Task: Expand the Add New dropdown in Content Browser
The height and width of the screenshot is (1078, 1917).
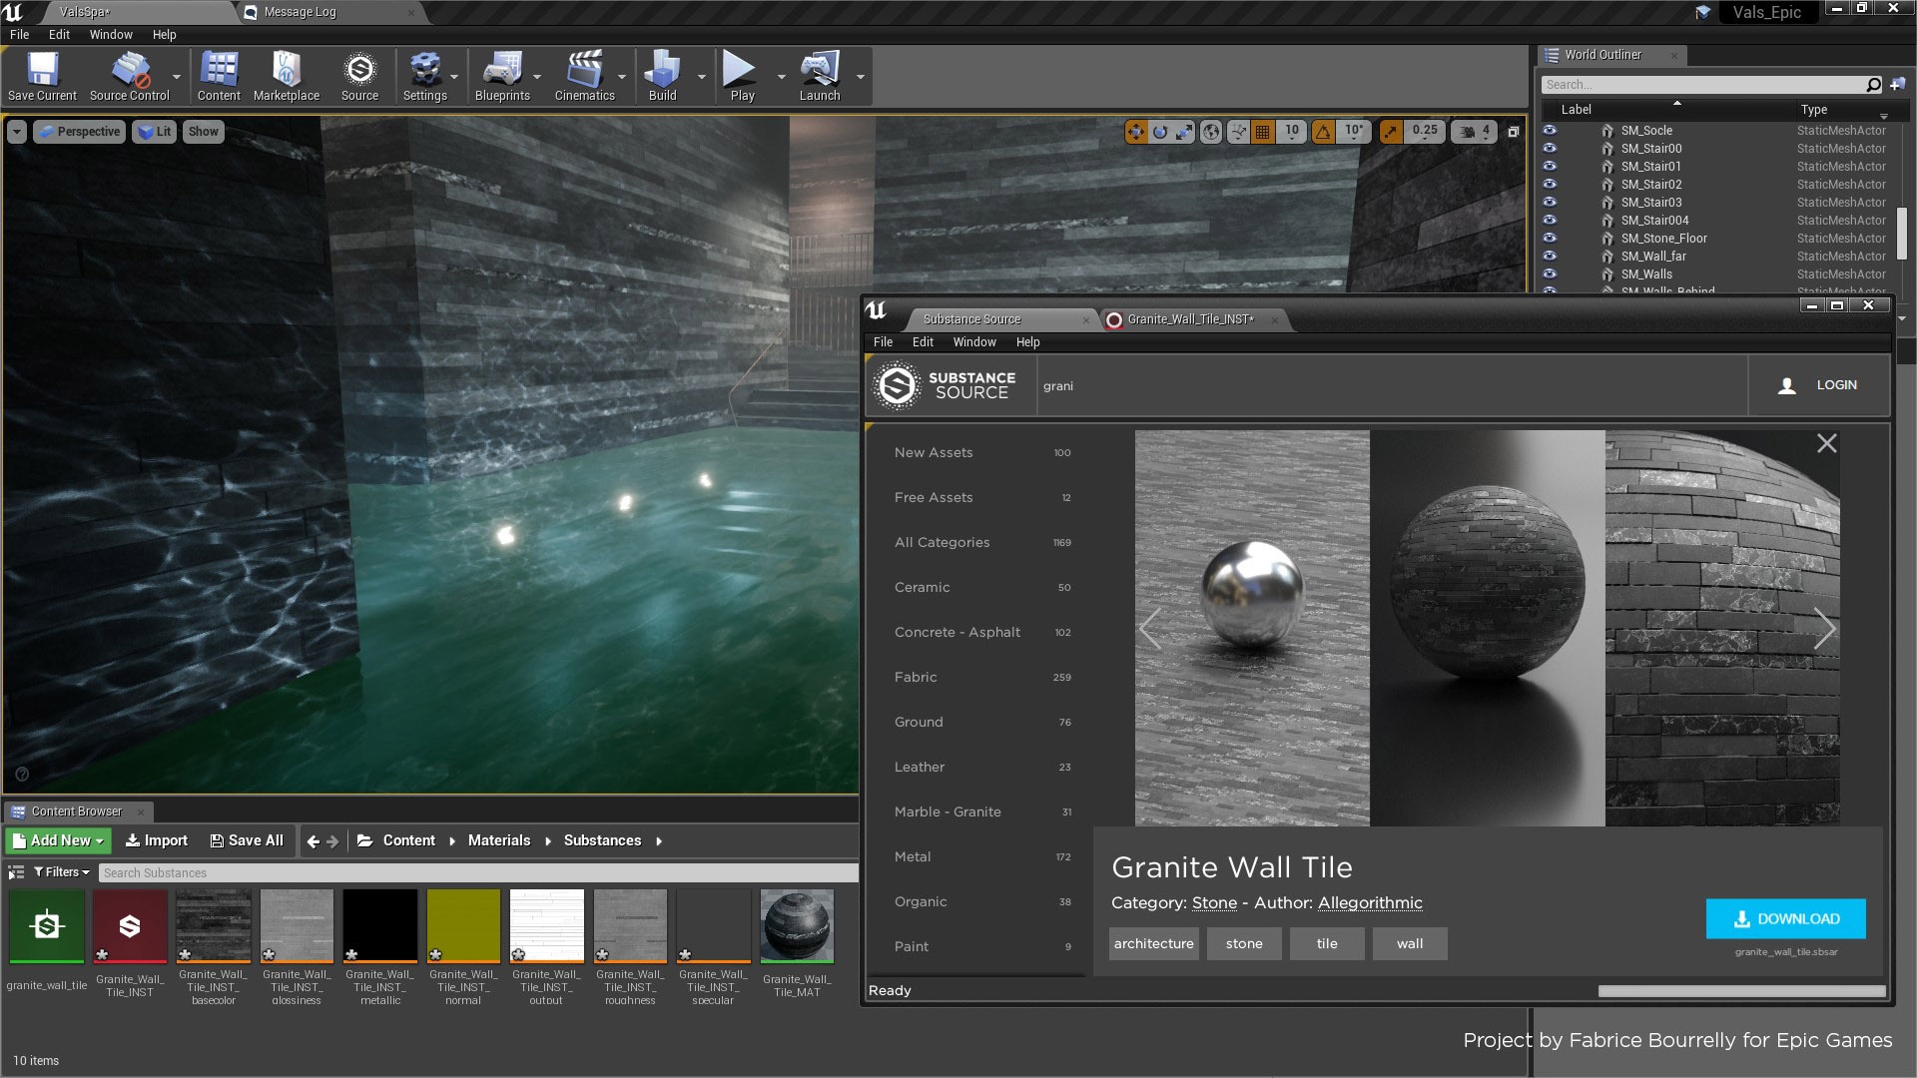Action: pyautogui.click(x=57, y=840)
